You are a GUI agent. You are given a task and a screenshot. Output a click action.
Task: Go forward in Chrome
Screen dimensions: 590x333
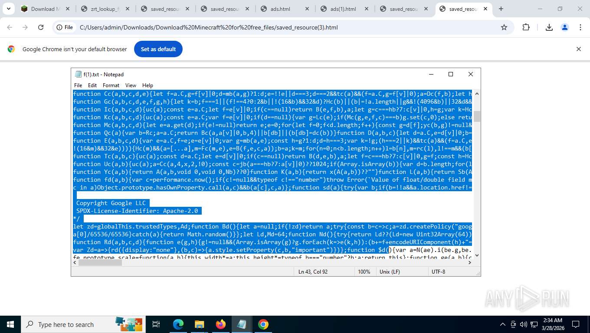point(25,27)
